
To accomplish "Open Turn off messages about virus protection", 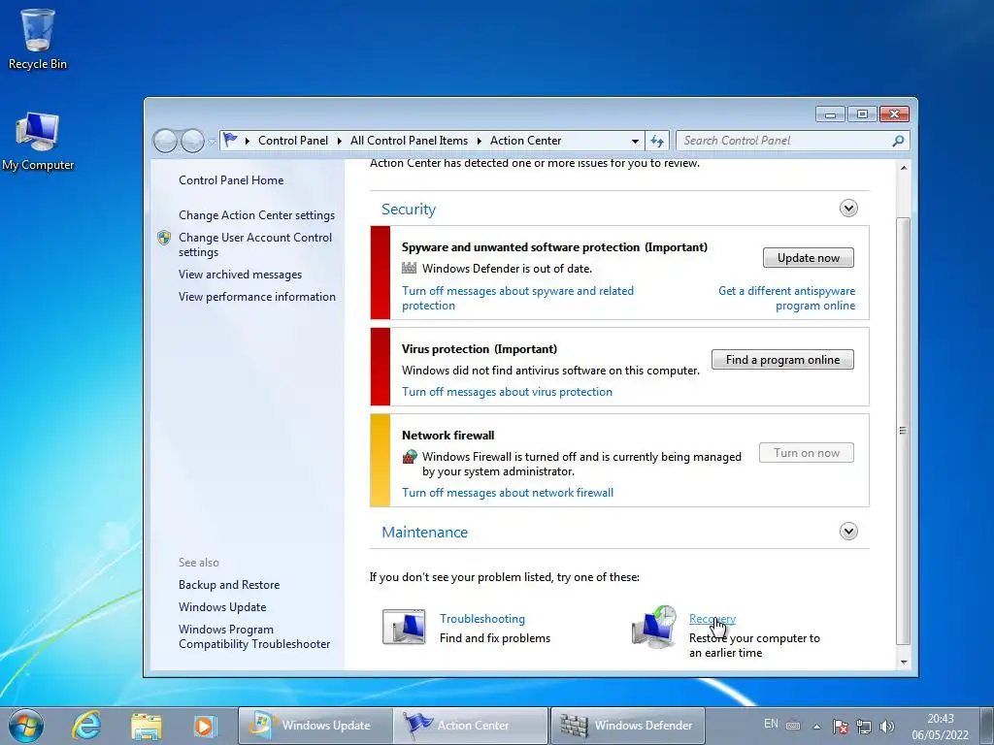I will tap(507, 392).
